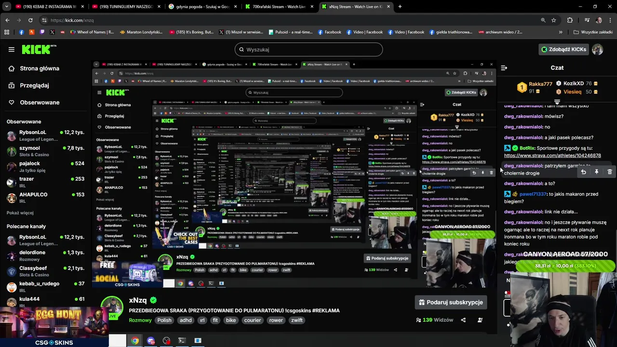Pin the highlighted 'cholernie drogie' chat message
Viewport: 617px width, 347px height.
[596, 172]
